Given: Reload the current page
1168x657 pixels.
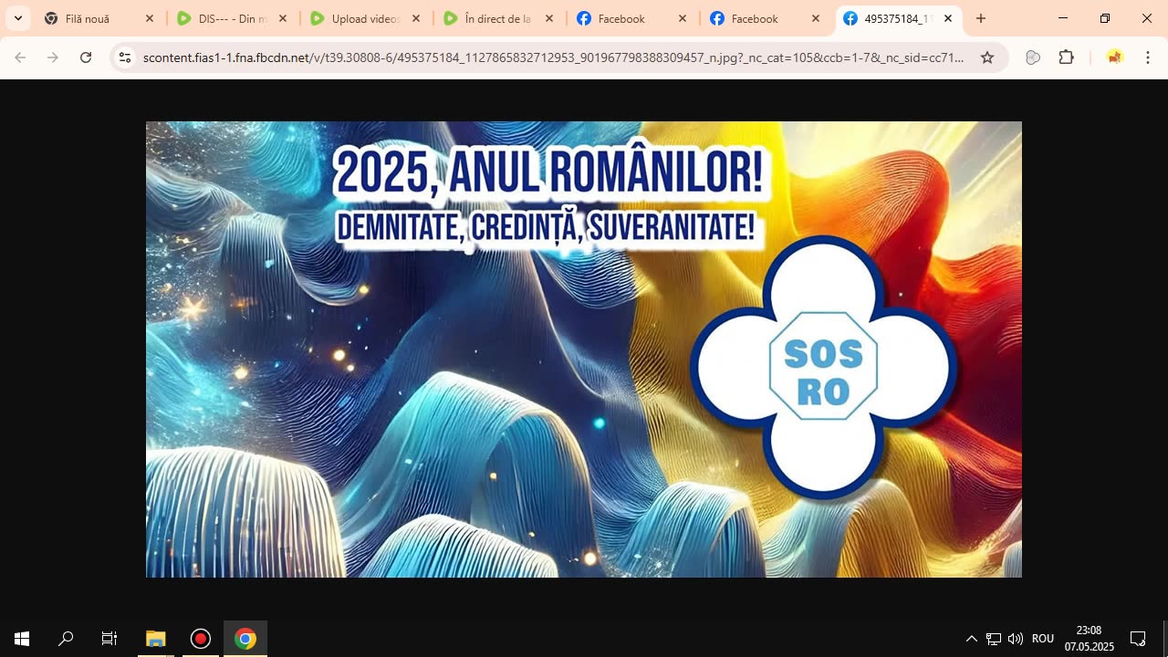Looking at the screenshot, I should coord(86,57).
